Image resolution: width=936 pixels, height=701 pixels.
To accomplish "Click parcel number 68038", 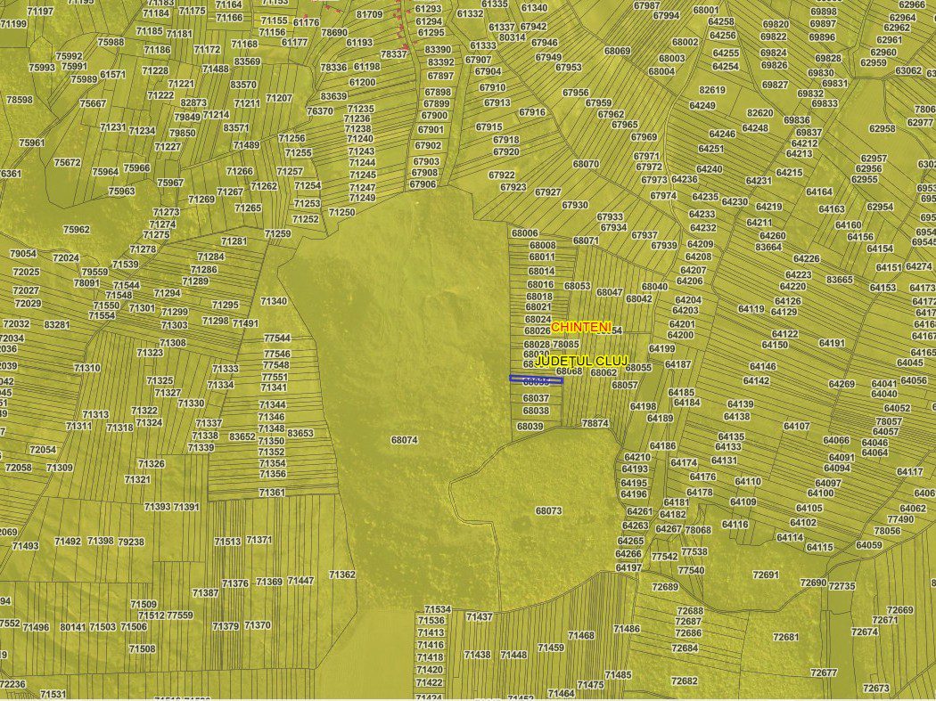I will [536, 411].
